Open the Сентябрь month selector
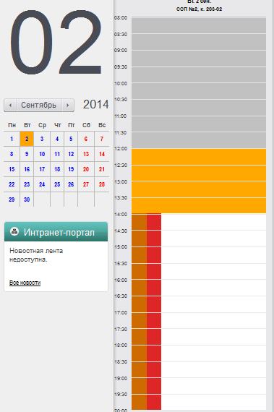274x412 pixels. click(39, 106)
